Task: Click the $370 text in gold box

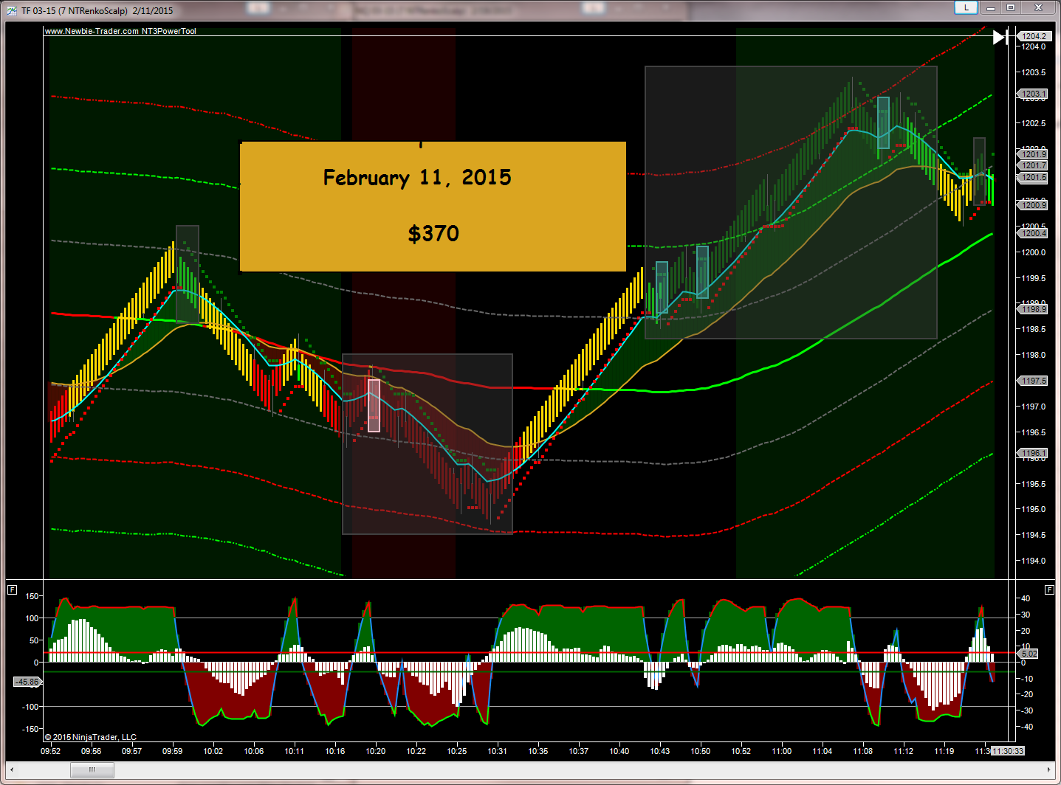Action: click(433, 233)
